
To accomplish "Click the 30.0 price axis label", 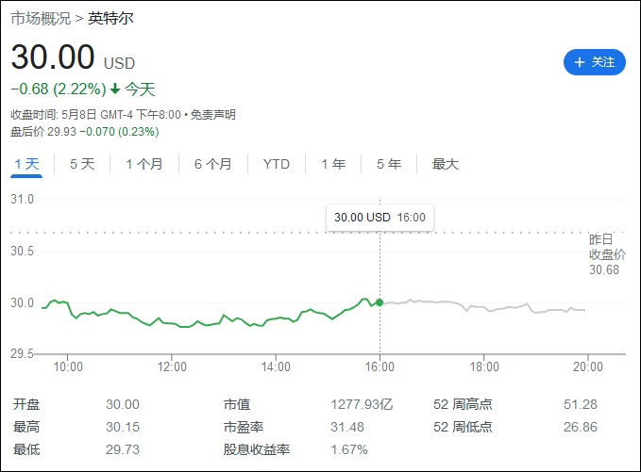I will point(22,302).
